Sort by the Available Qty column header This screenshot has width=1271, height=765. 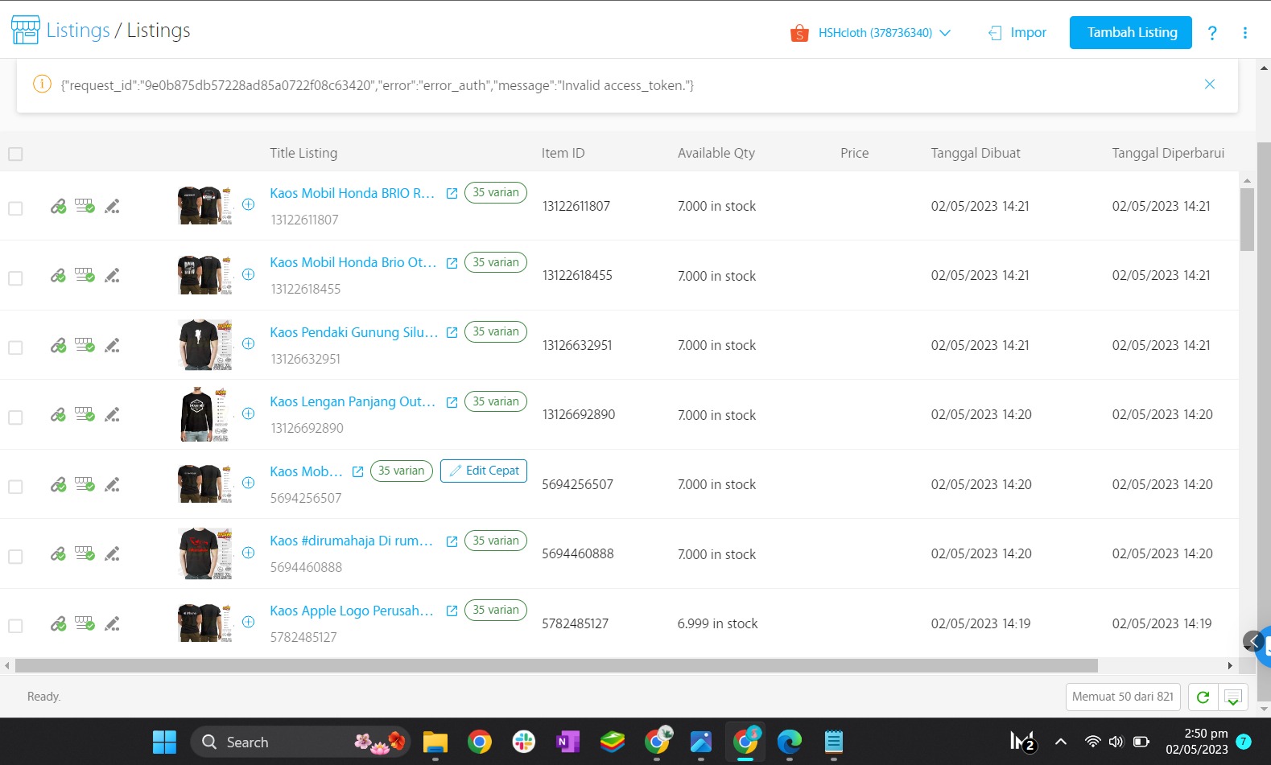716,153
